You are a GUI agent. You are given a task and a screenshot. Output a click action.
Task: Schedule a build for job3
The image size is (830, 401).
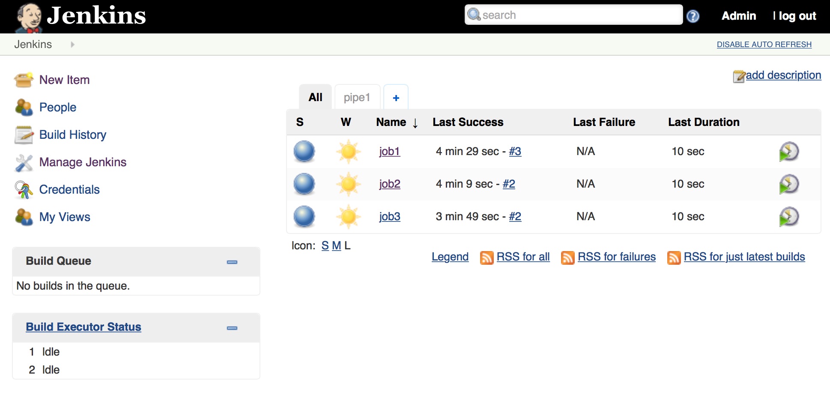pos(789,217)
